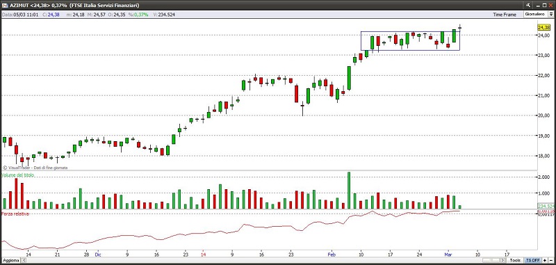Select the Giornaliero time frame field
The height and width of the screenshot is (265, 556).
[x=537, y=14]
